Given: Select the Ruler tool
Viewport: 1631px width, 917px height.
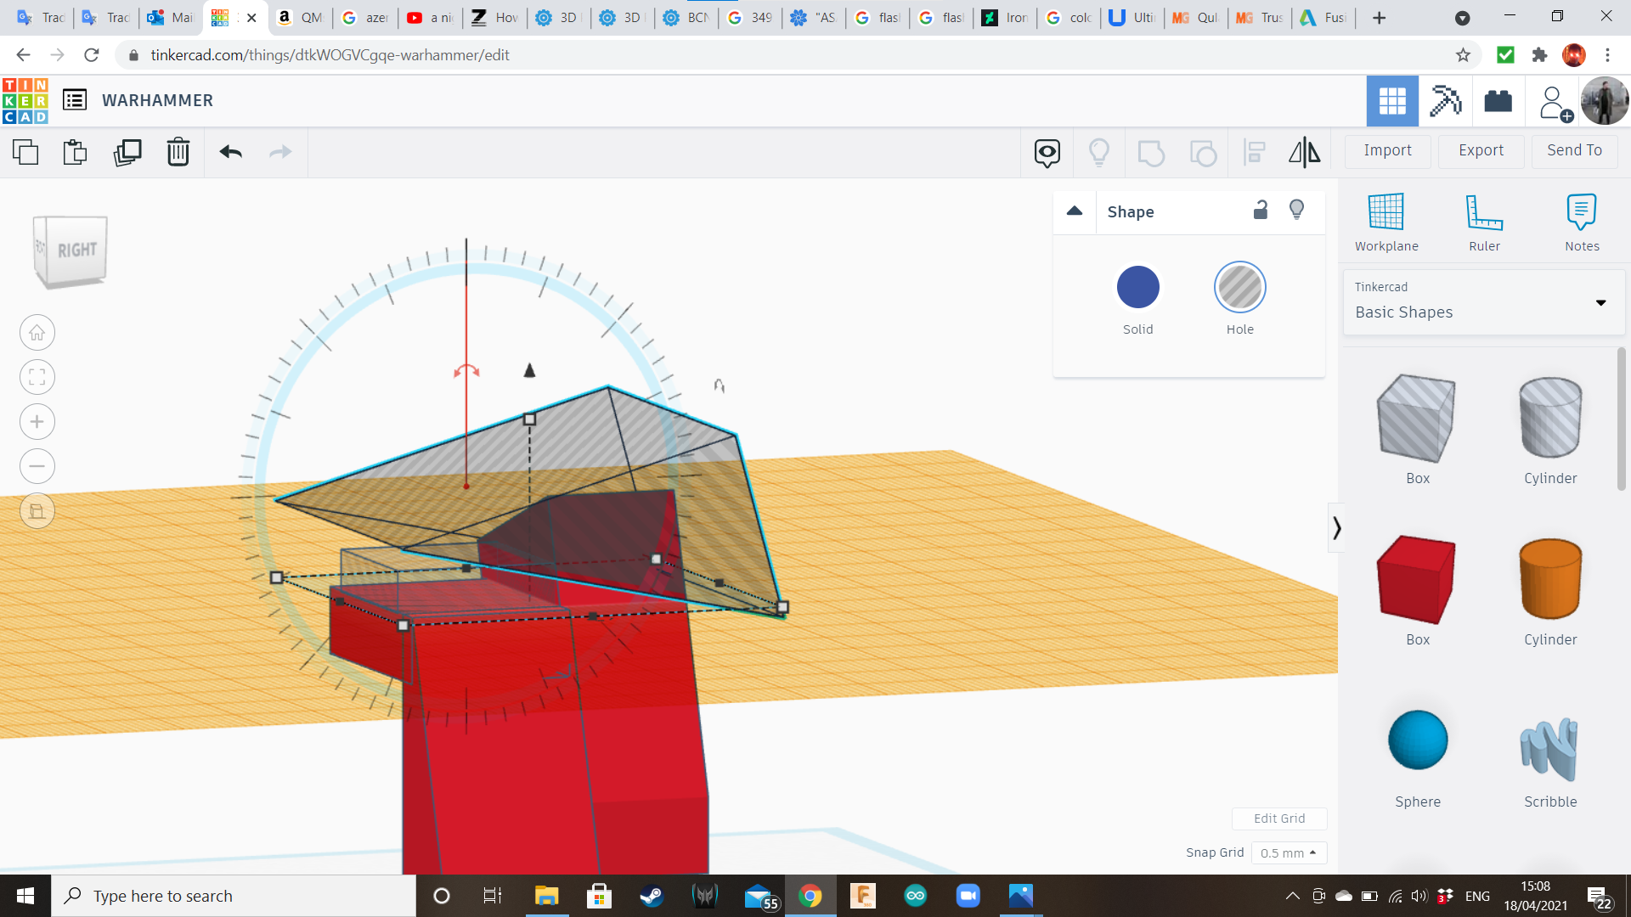Looking at the screenshot, I should 1484,222.
